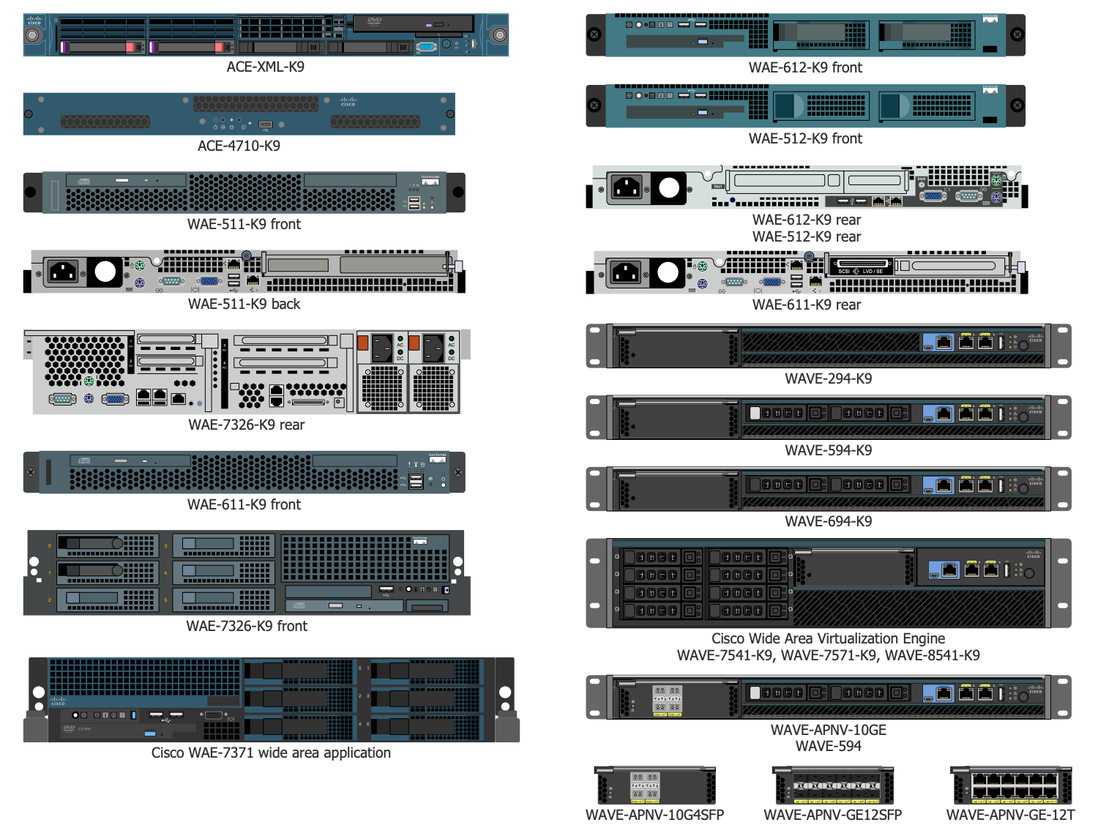
Task: Click the WAE-7326-K9 rear label
Action: pos(247,425)
